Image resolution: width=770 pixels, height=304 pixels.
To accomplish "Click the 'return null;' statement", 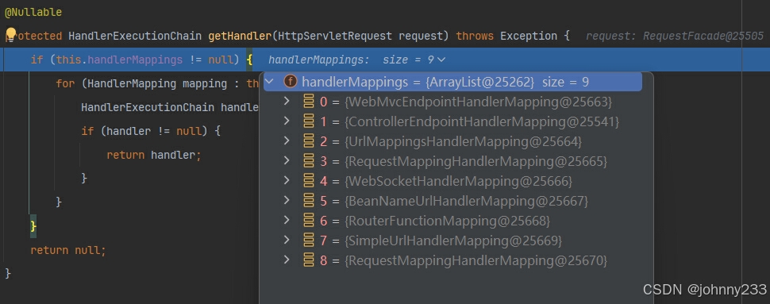I will point(68,251).
